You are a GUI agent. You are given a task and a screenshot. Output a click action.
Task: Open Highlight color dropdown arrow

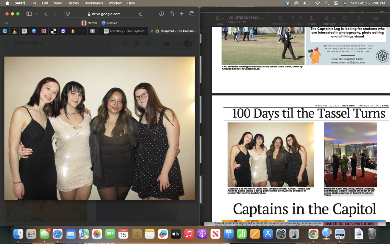point(334,18)
